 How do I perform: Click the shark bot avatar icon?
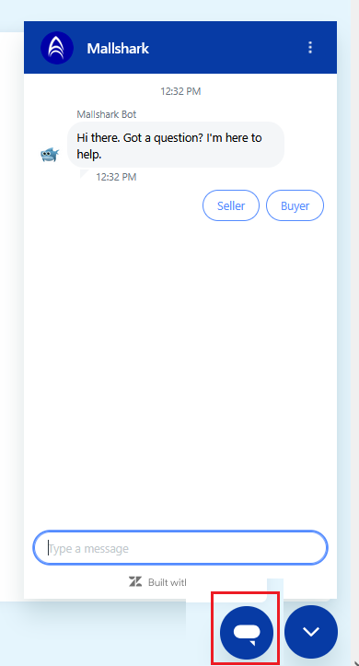pos(50,155)
